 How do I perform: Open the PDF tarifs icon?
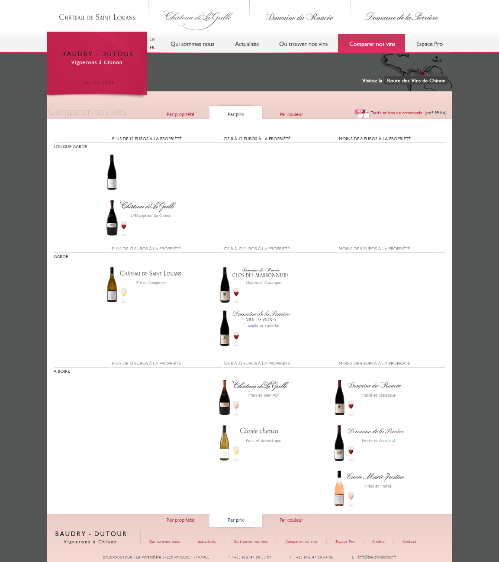point(361,113)
